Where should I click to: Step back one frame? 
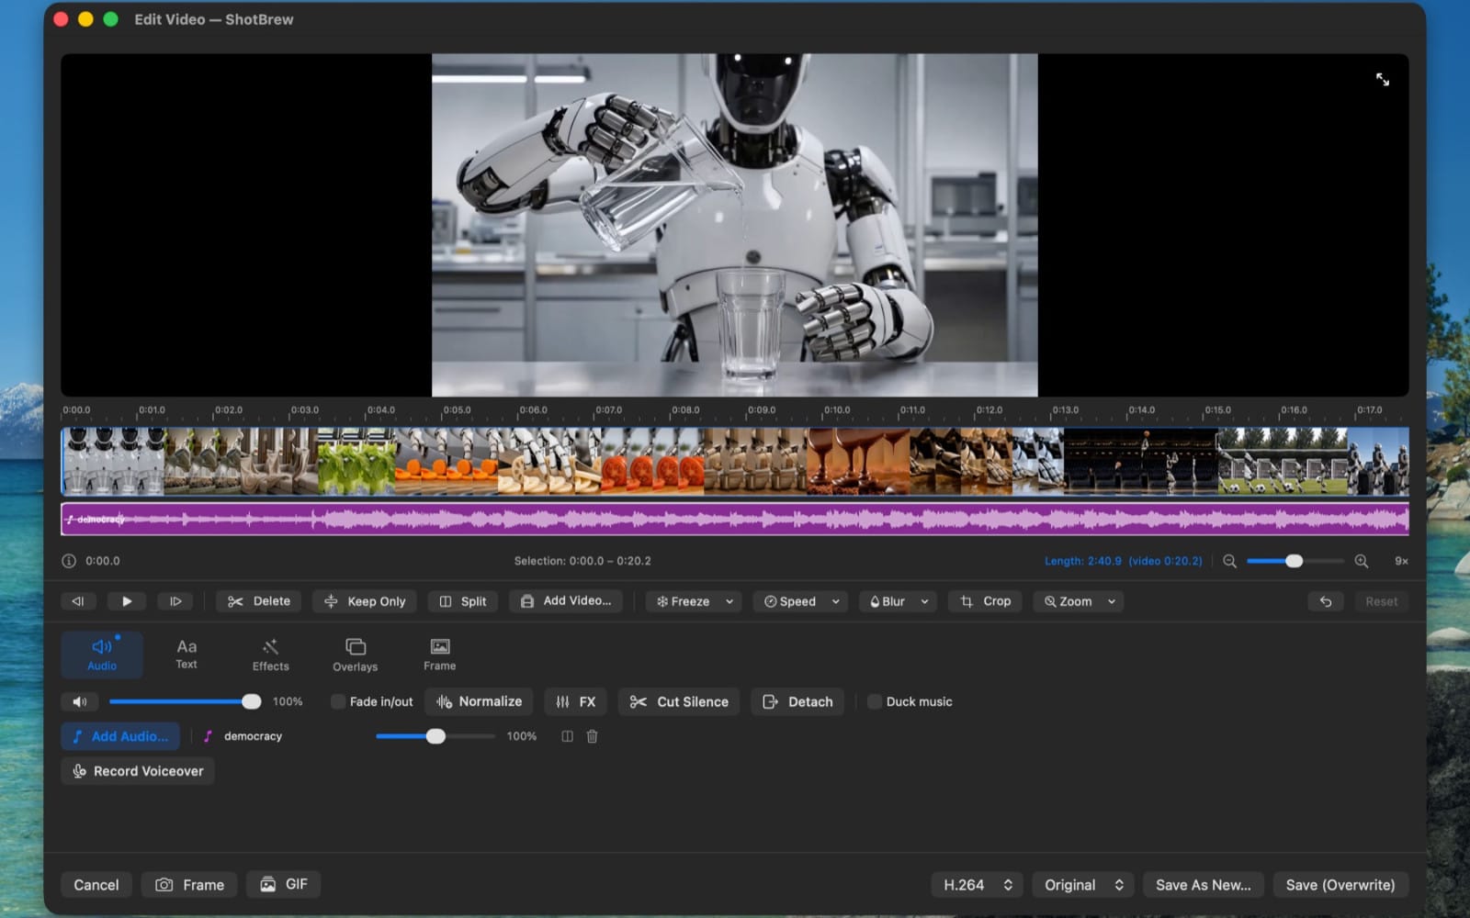[x=78, y=601]
